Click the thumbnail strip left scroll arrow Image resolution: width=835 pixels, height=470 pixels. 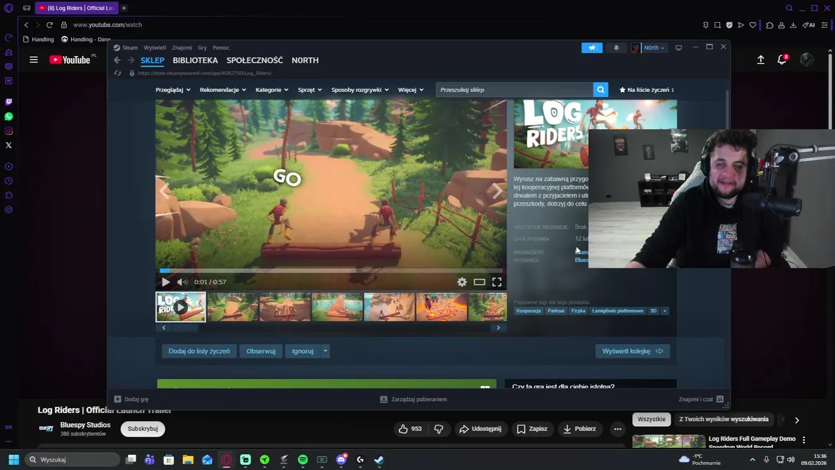[163, 328]
